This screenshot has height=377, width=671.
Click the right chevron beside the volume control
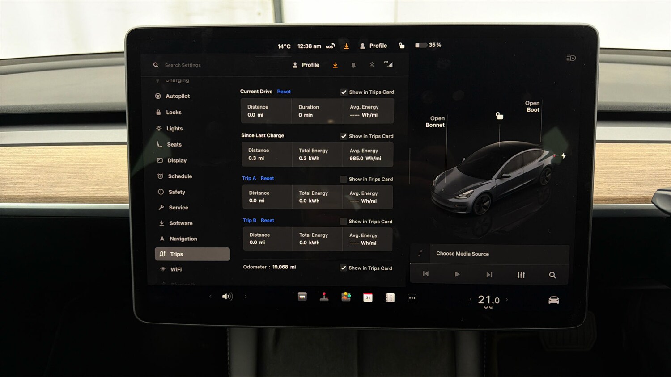coord(245,296)
